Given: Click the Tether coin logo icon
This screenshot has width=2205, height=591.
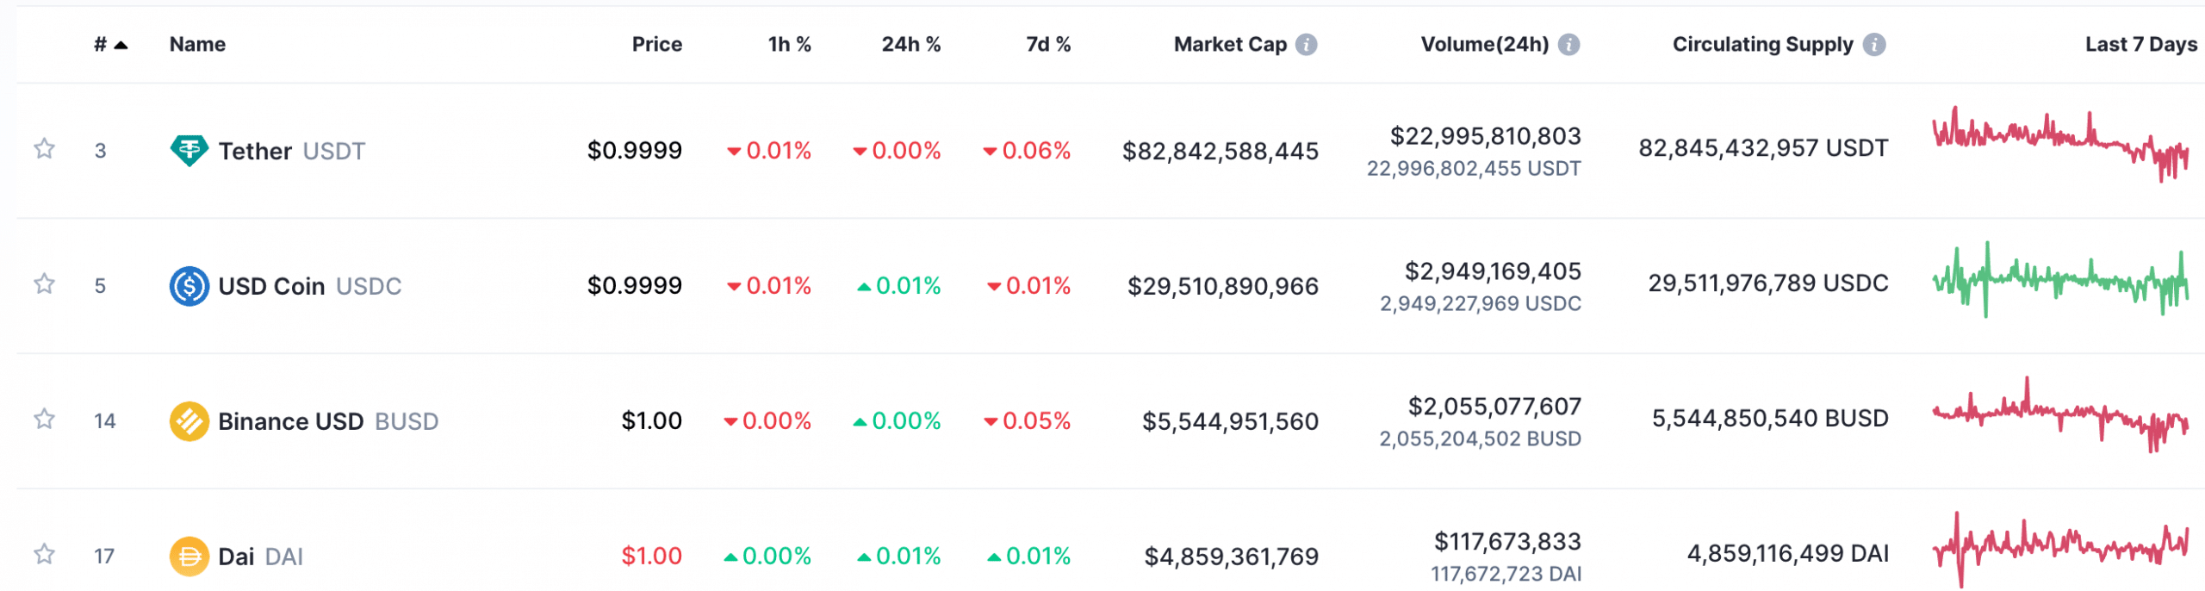Looking at the screenshot, I should pos(189,151).
